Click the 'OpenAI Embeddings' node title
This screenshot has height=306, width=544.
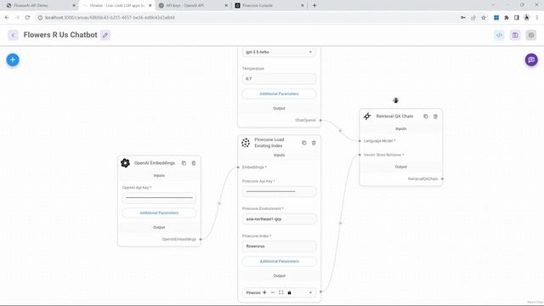[155, 163]
